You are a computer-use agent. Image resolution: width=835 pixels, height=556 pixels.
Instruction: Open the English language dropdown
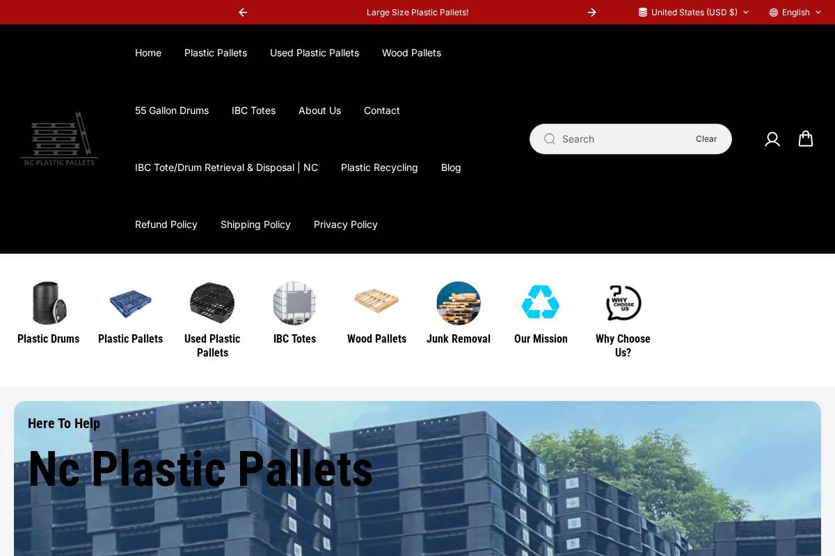tap(795, 13)
